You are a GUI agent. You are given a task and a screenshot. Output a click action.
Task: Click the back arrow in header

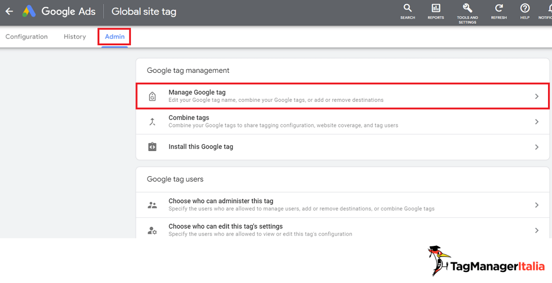coord(9,11)
